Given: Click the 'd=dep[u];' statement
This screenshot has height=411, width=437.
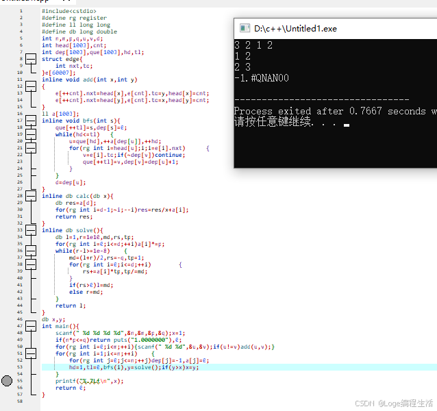Looking at the screenshot, I should point(71,182).
